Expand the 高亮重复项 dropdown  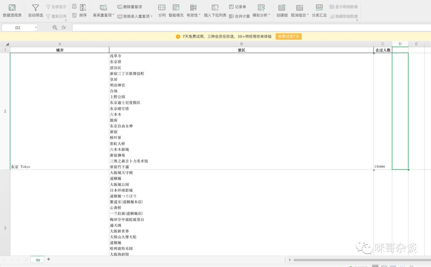[x=113, y=15]
